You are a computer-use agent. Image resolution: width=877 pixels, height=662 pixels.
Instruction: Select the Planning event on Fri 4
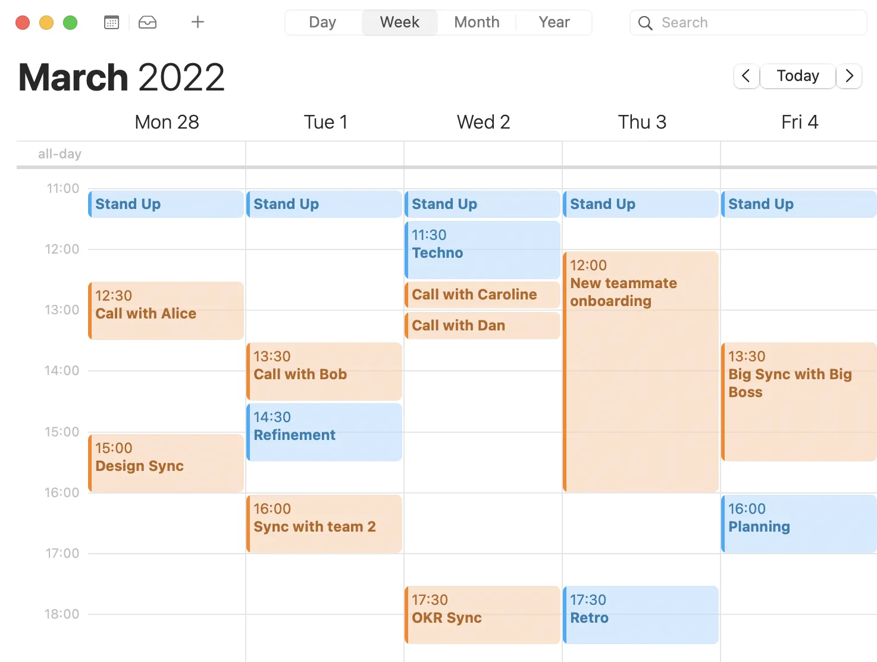799,523
